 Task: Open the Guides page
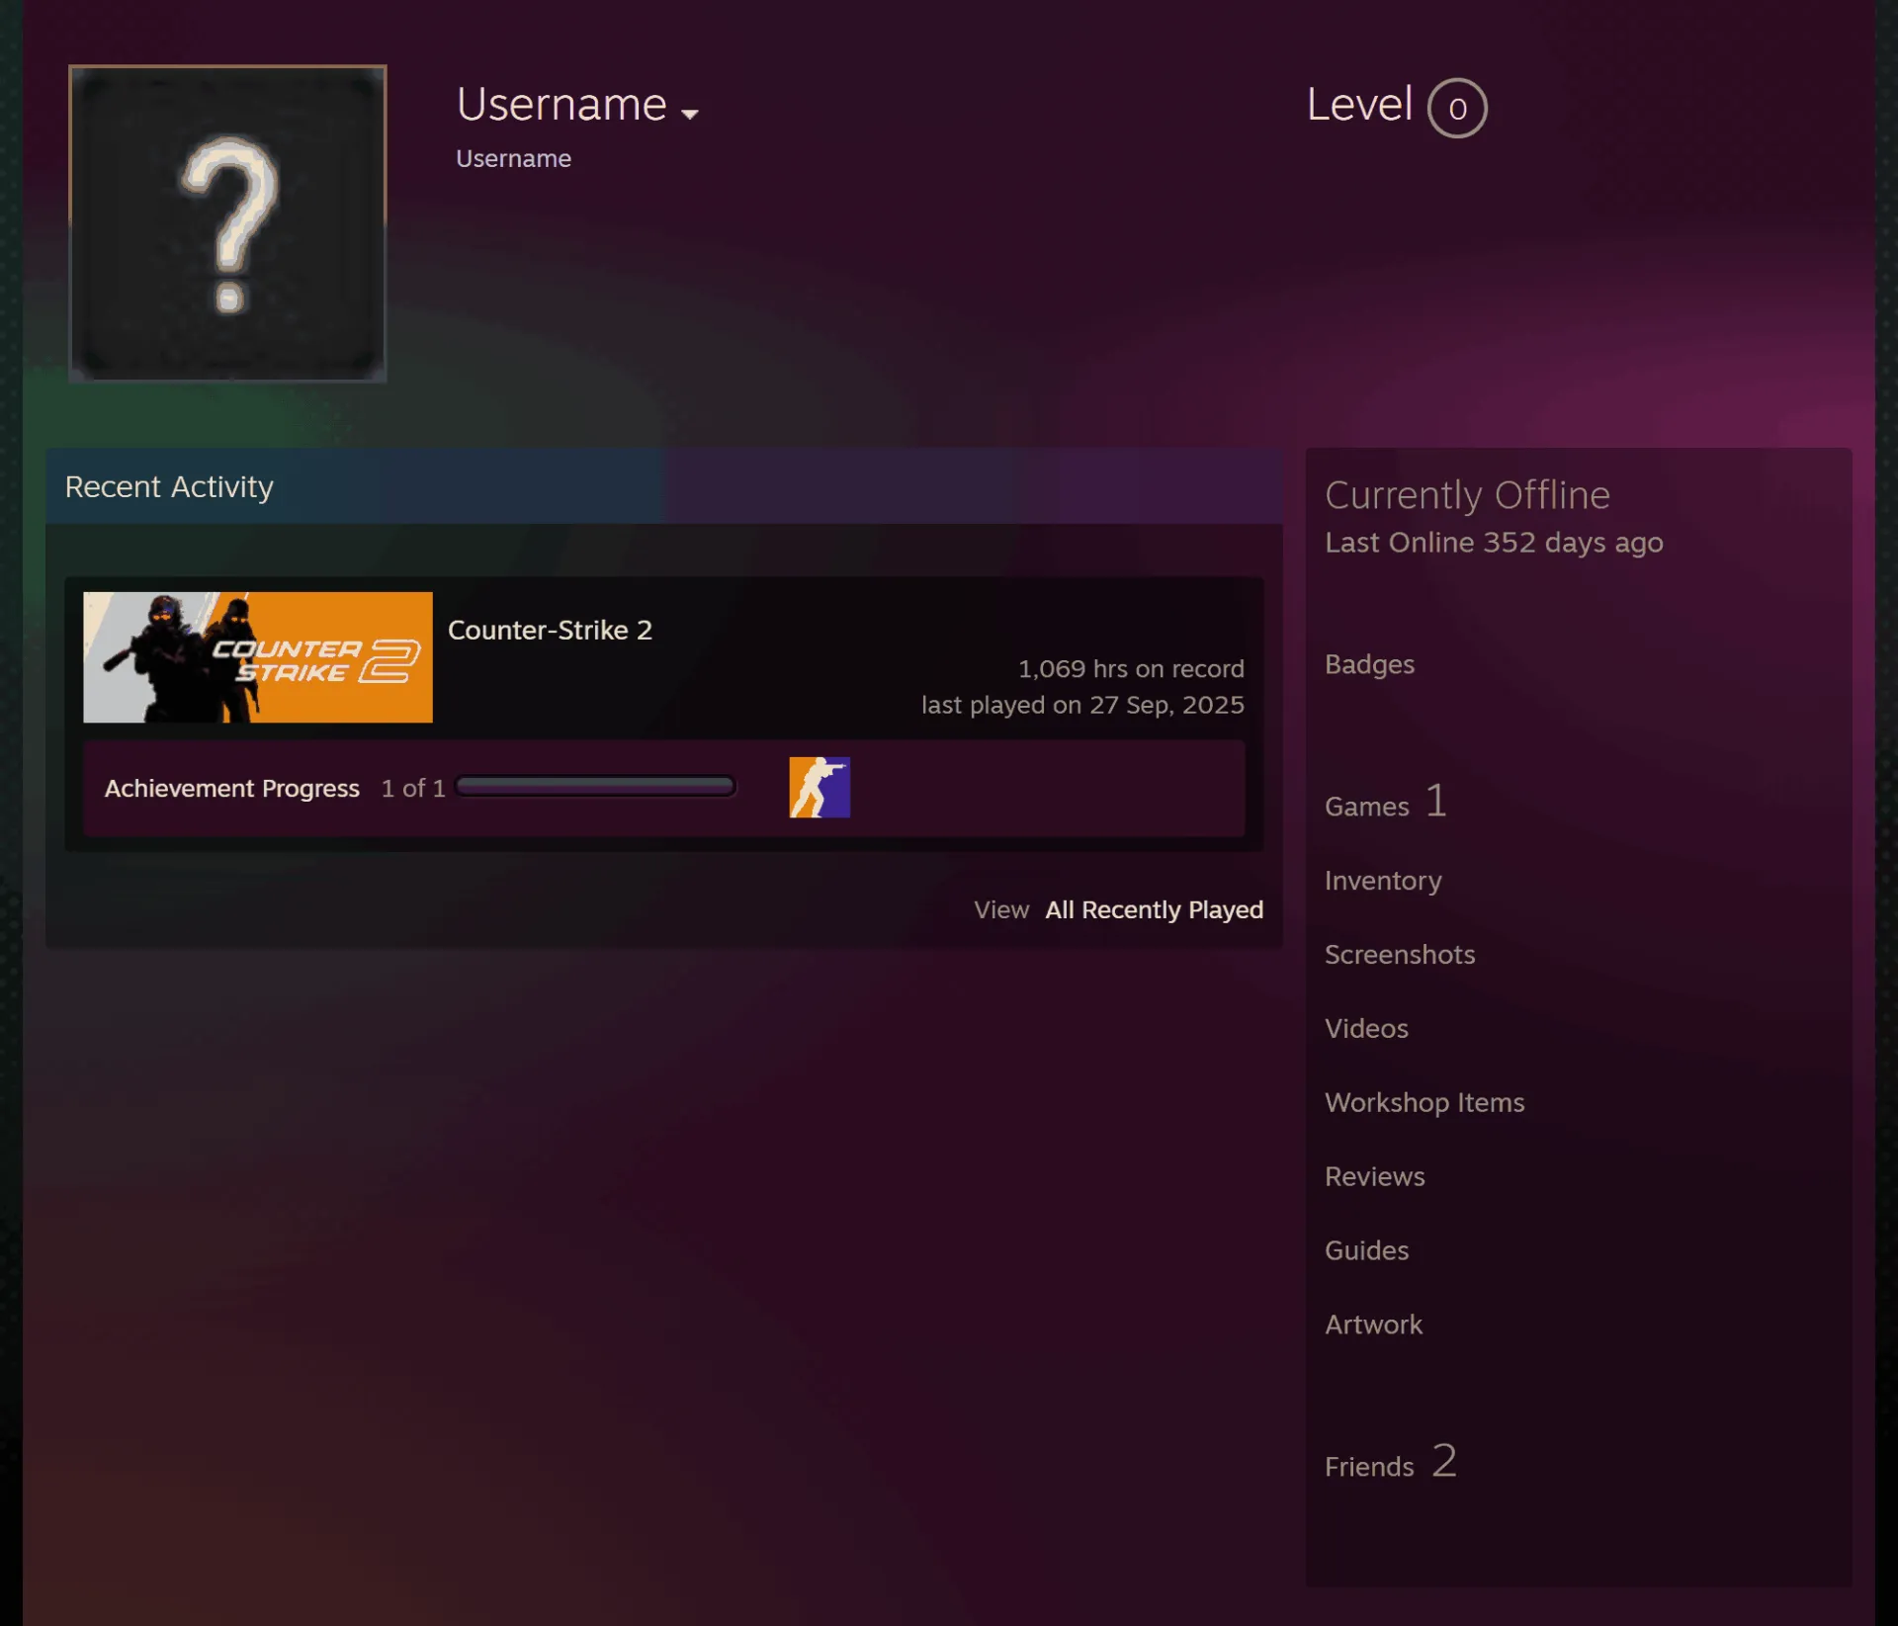click(1366, 1250)
